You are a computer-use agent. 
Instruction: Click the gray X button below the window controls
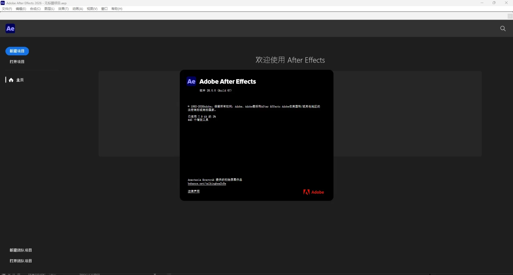[x=510, y=16]
